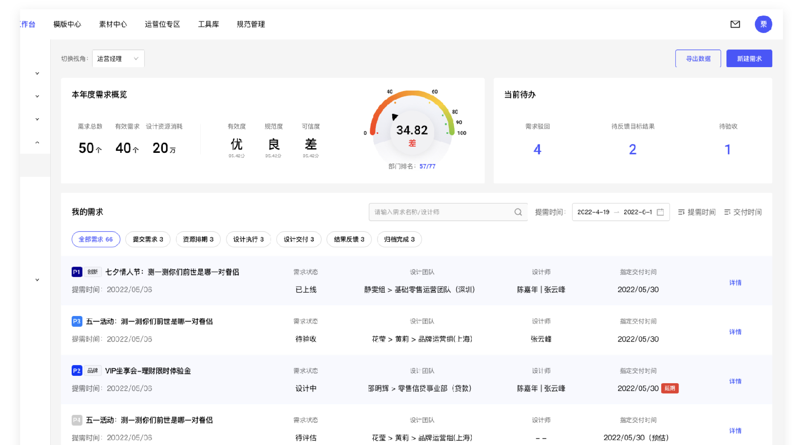This screenshot has width=792, height=445.
Task: Filter by 提交需求 3
Action: (x=148, y=239)
